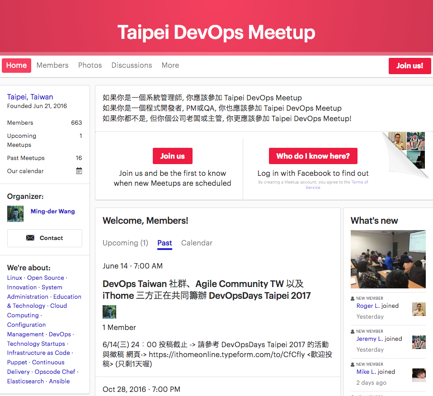
Task: Open Roger L. profile link
Action: (x=368, y=306)
